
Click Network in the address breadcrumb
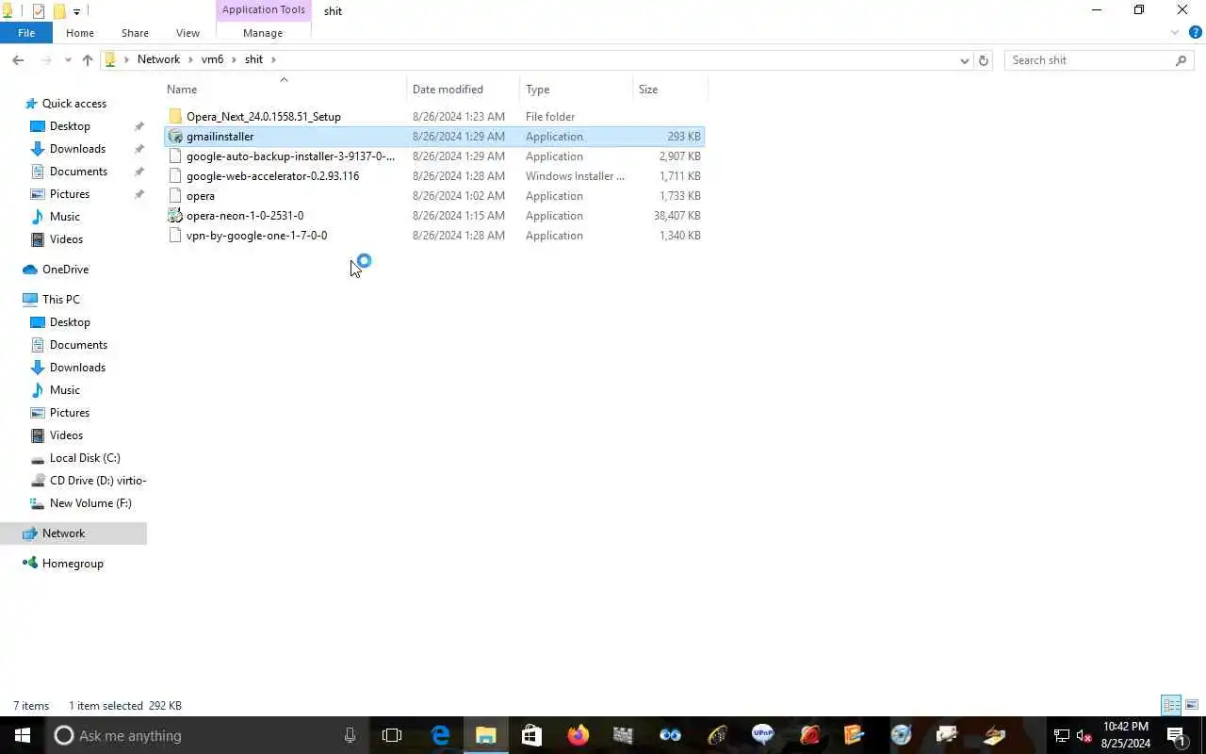coord(158,59)
